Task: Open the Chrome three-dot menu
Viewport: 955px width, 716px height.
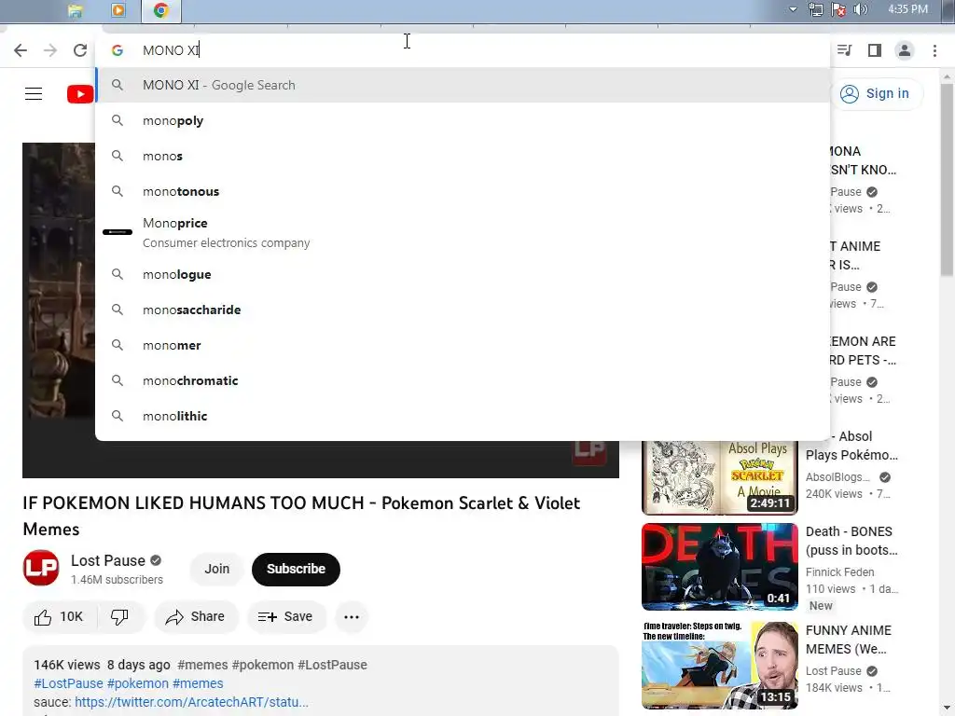Action: [934, 50]
